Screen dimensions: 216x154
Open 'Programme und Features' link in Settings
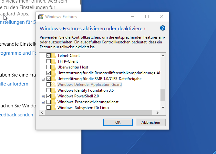18,53
